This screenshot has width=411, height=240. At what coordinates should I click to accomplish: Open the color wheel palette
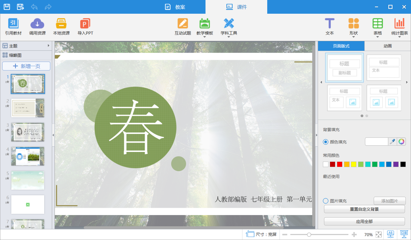coord(401,142)
